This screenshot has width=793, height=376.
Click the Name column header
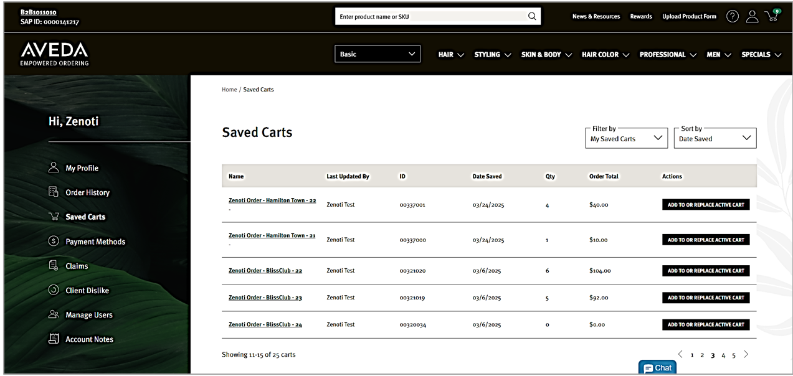[x=236, y=176]
